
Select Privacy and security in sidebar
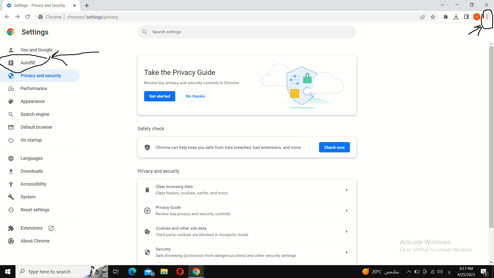[40, 76]
